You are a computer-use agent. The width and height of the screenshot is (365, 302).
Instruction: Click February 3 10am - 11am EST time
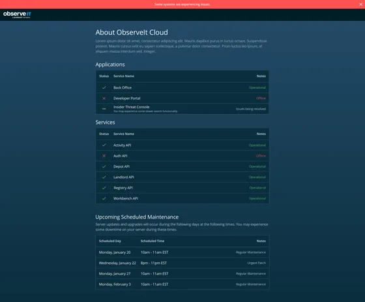[154, 284]
